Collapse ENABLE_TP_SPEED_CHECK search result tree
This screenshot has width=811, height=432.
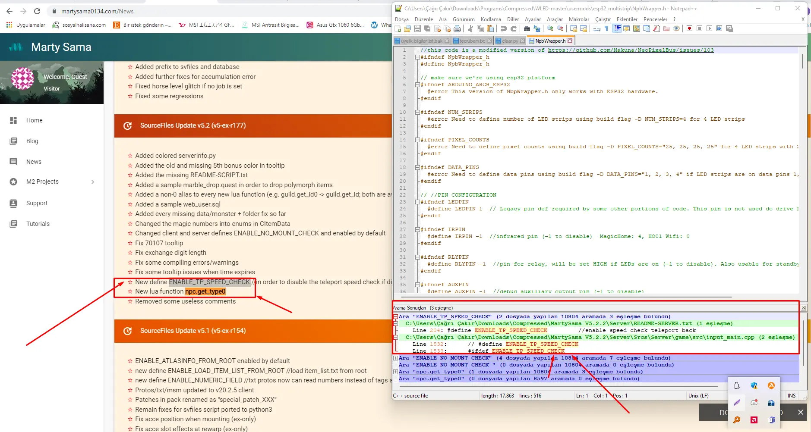395,316
